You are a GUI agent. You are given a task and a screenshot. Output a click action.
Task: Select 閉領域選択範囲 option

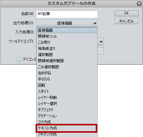[x=67, y=61]
